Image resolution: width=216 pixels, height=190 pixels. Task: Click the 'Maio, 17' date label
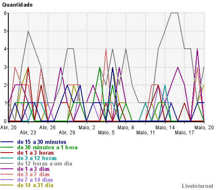184,133
